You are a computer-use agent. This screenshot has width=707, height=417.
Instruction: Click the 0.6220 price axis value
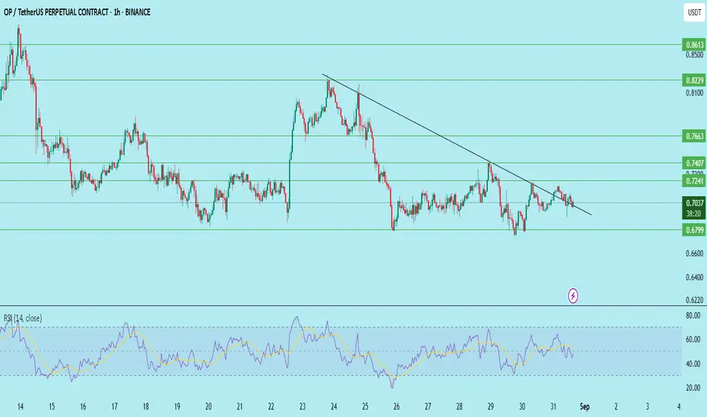[x=694, y=299]
